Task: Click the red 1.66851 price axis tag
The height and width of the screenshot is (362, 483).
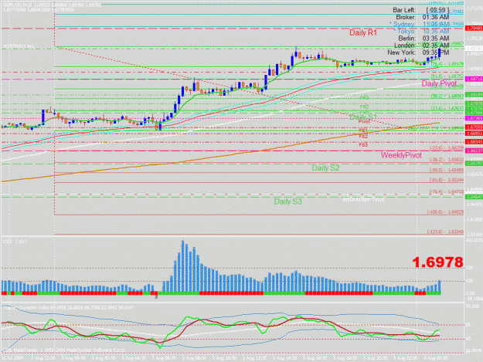Action: [474, 134]
